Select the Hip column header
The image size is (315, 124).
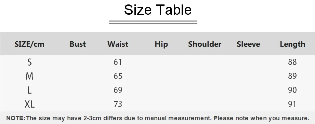pos(161,44)
